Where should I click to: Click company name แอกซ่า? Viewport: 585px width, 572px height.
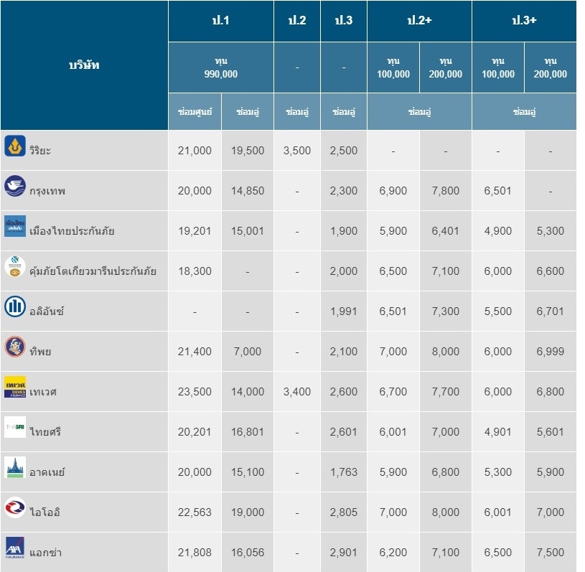pos(45,552)
